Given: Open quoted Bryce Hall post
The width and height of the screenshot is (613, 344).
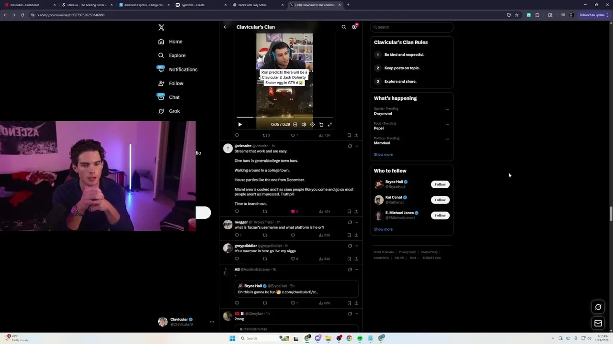Looking at the screenshot, I should point(296,289).
